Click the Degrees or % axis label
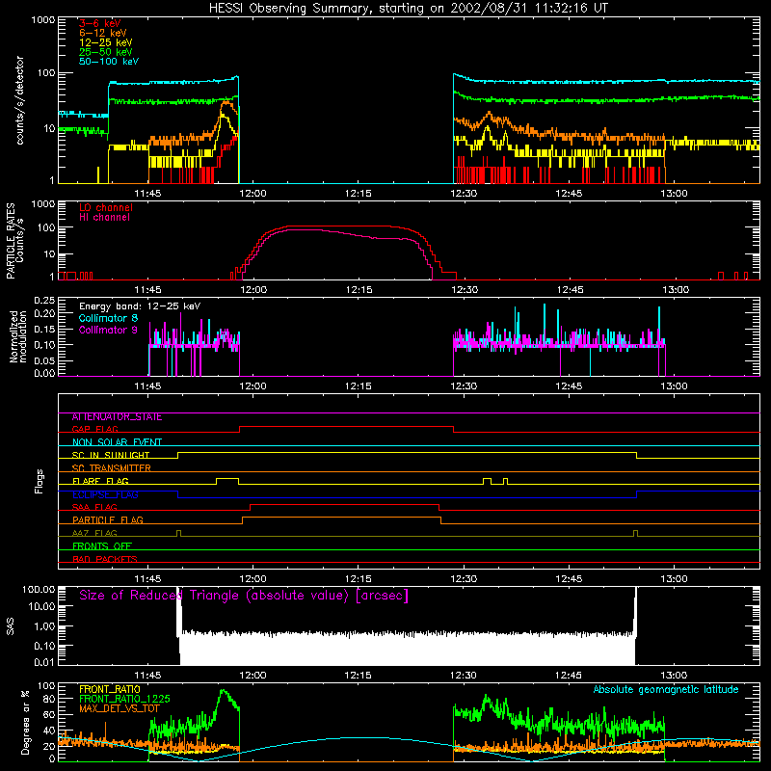Viewport: 771px width, 771px height. click(26, 722)
